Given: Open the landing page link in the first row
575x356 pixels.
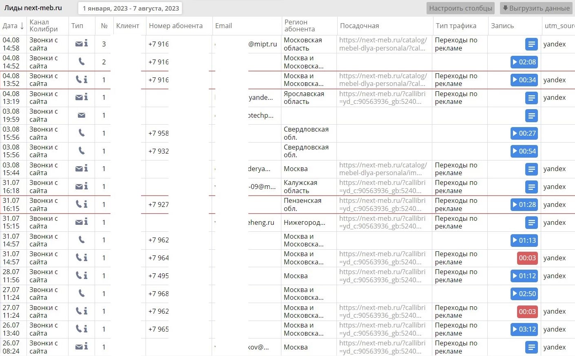Looking at the screenshot, I should 383,44.
